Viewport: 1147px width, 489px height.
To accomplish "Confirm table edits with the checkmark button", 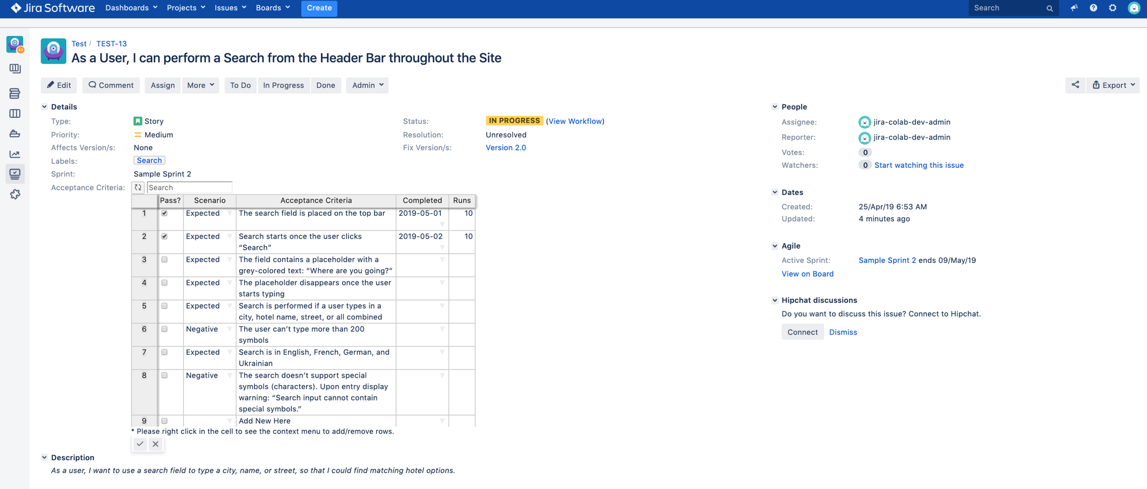I will click(140, 444).
